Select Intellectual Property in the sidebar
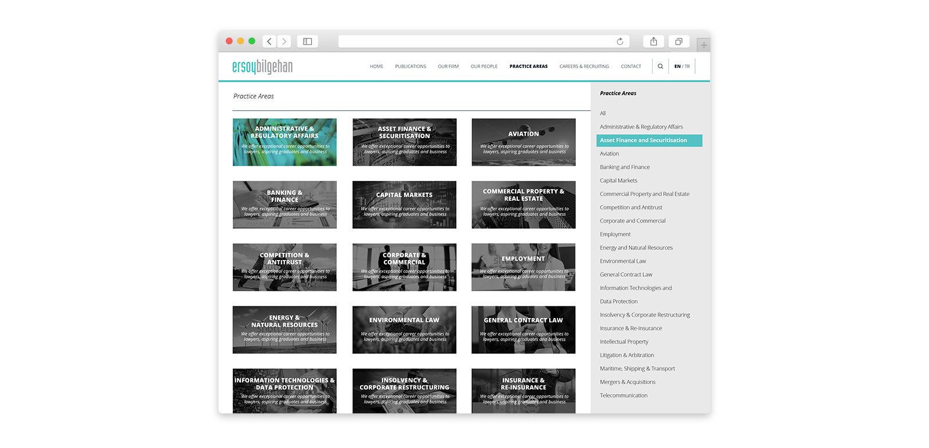Image resolution: width=929 pixels, height=448 pixels. (x=624, y=342)
